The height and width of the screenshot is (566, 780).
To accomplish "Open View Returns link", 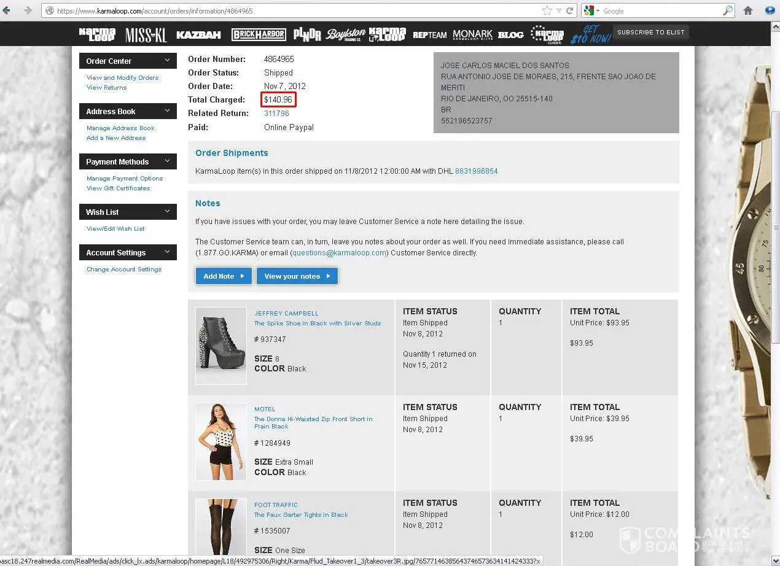I will [x=106, y=88].
